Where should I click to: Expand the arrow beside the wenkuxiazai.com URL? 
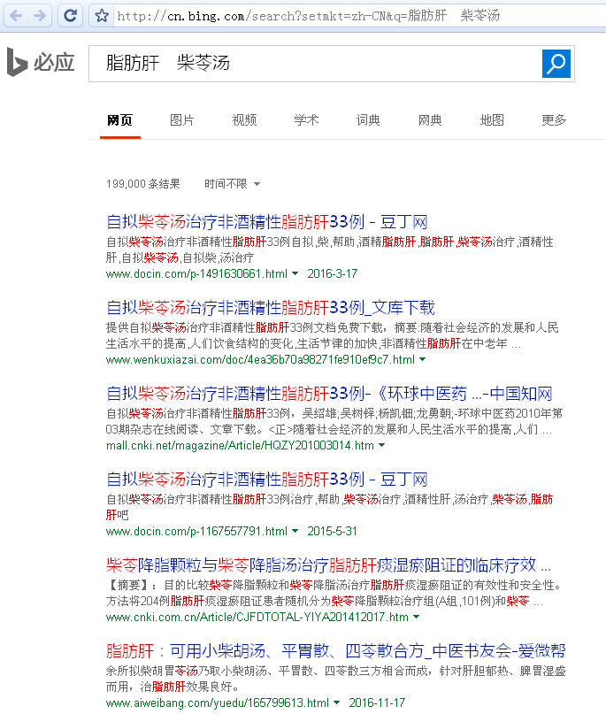423,360
